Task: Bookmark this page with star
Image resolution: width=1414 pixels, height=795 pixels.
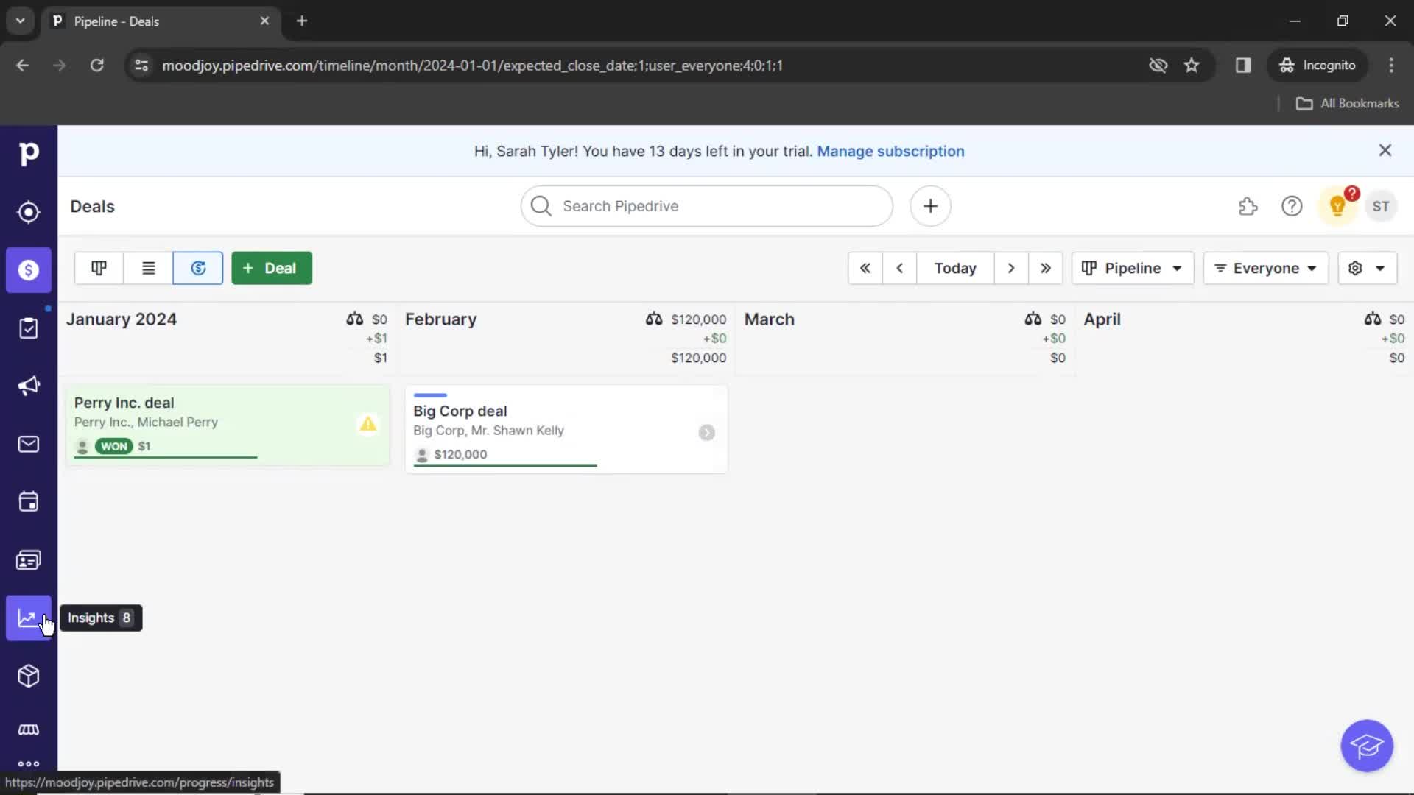Action: click(1192, 65)
